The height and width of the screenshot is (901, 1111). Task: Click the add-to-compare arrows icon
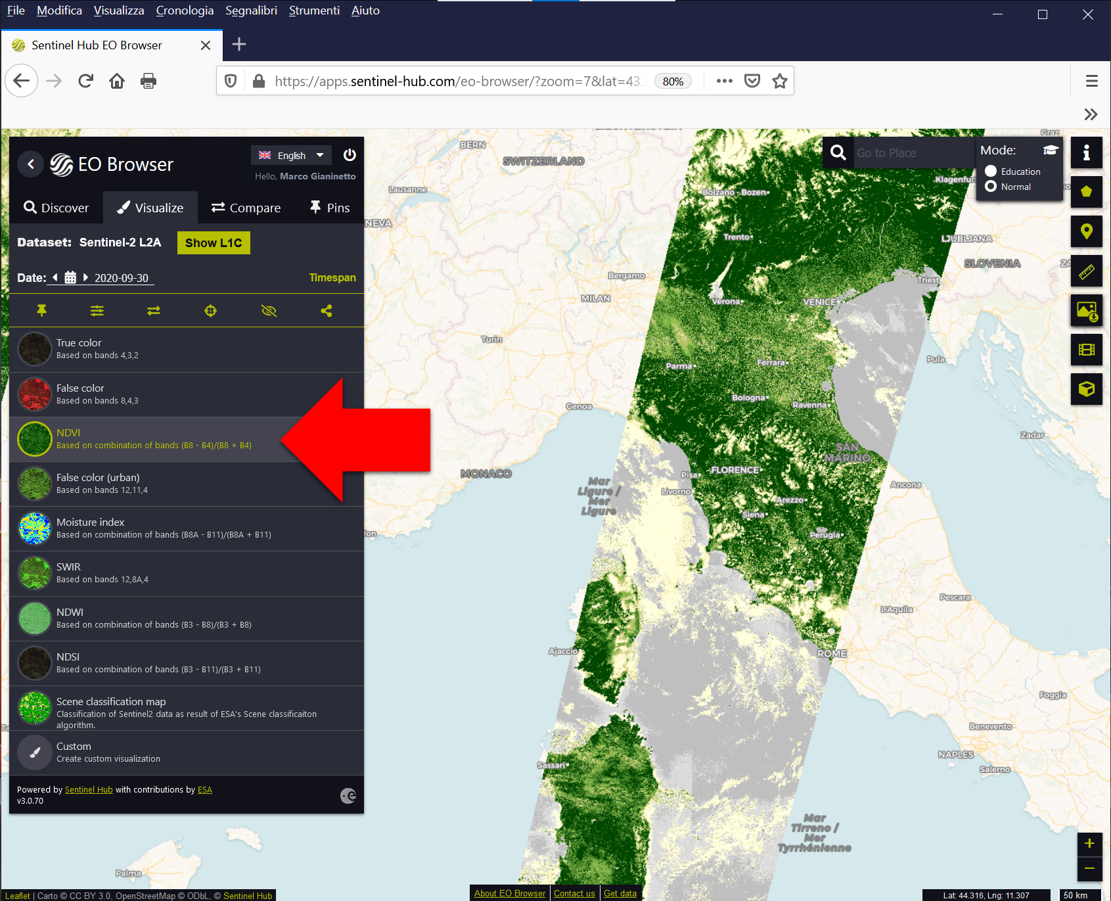(154, 310)
